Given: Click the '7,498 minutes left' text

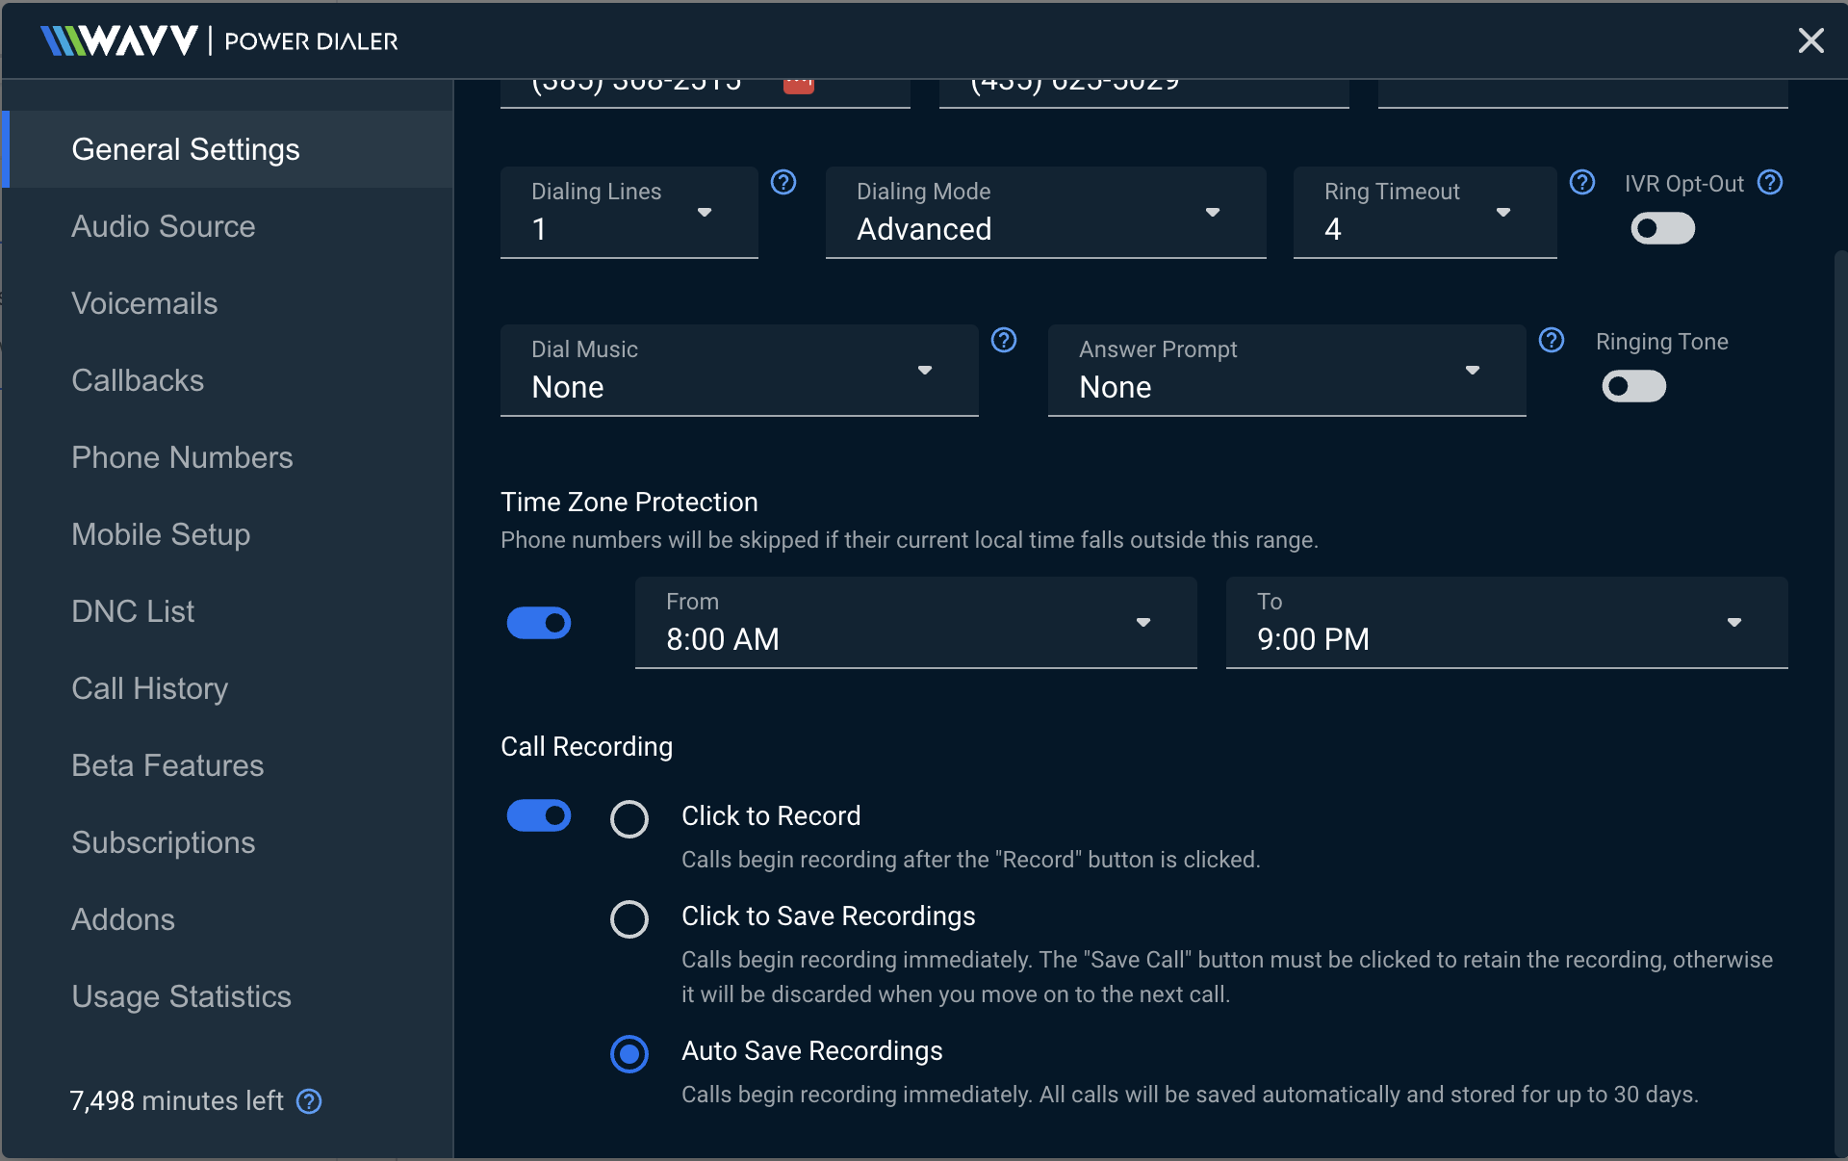Looking at the screenshot, I should click(x=177, y=1100).
